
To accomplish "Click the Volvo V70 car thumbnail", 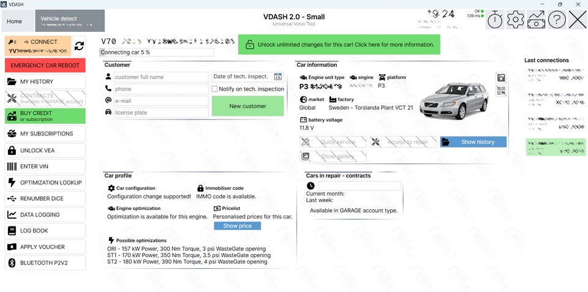I will click(454, 101).
